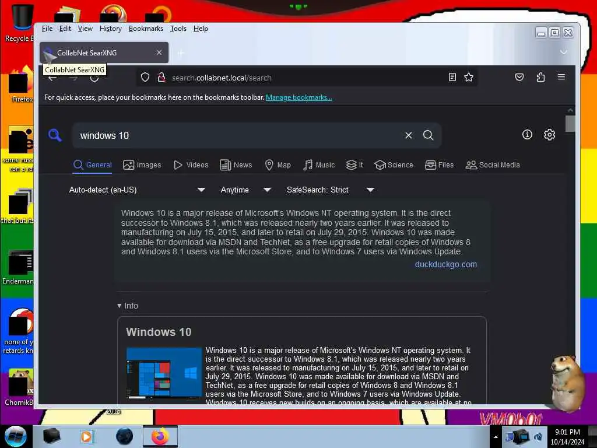Click the tracking protection shield icon
597x448 pixels.
[x=145, y=78]
